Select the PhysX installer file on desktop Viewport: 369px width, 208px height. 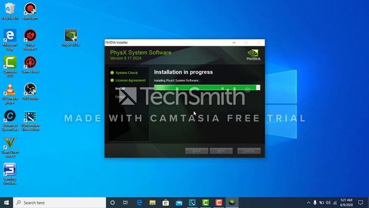point(71,38)
